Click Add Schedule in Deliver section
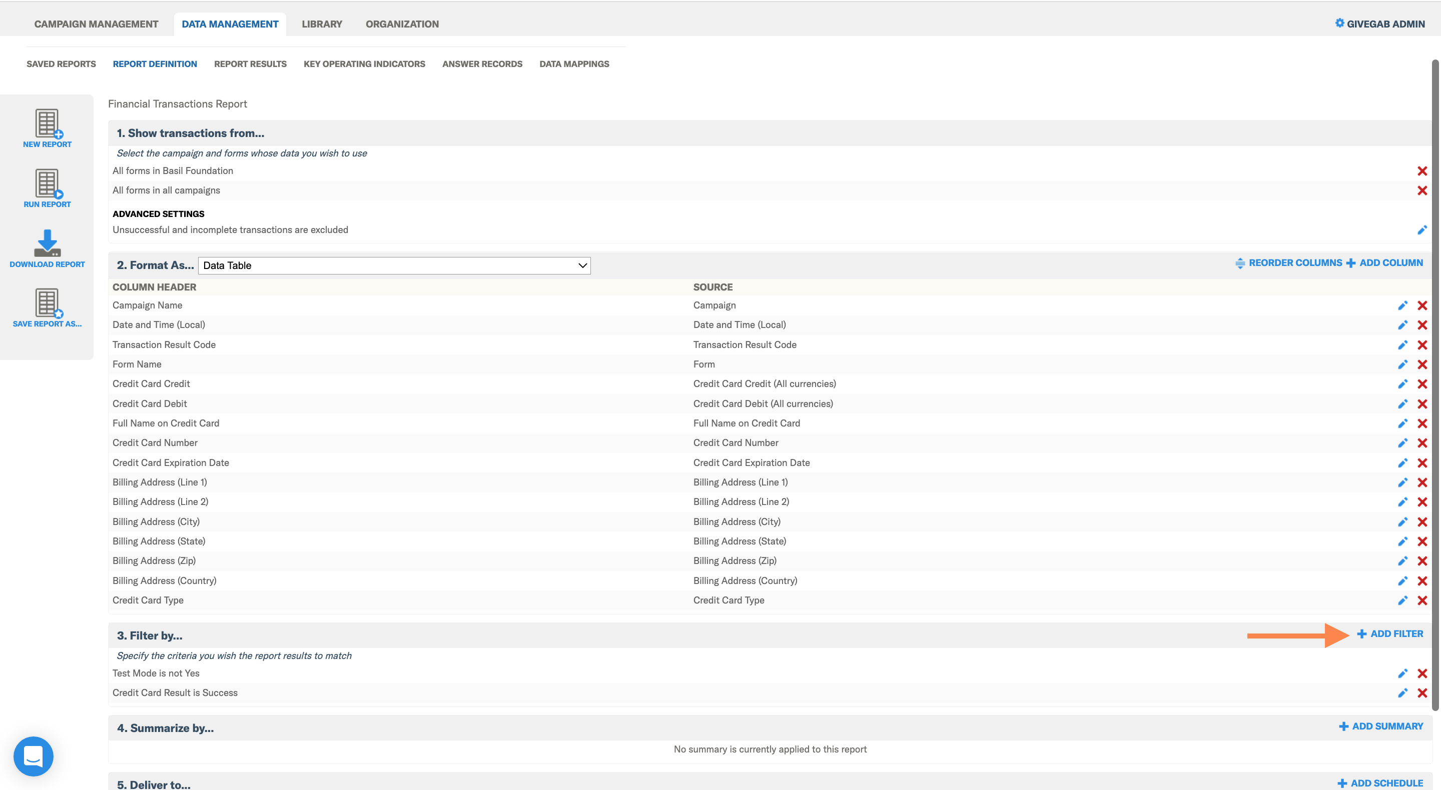The width and height of the screenshot is (1441, 790). pos(1380,783)
